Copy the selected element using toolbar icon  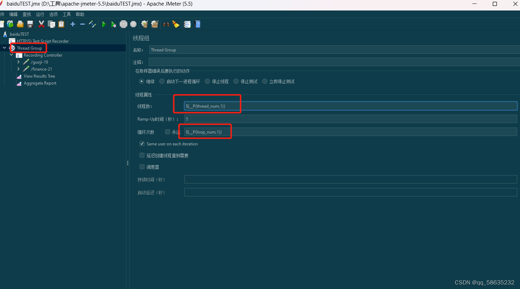pyautogui.click(x=51, y=24)
